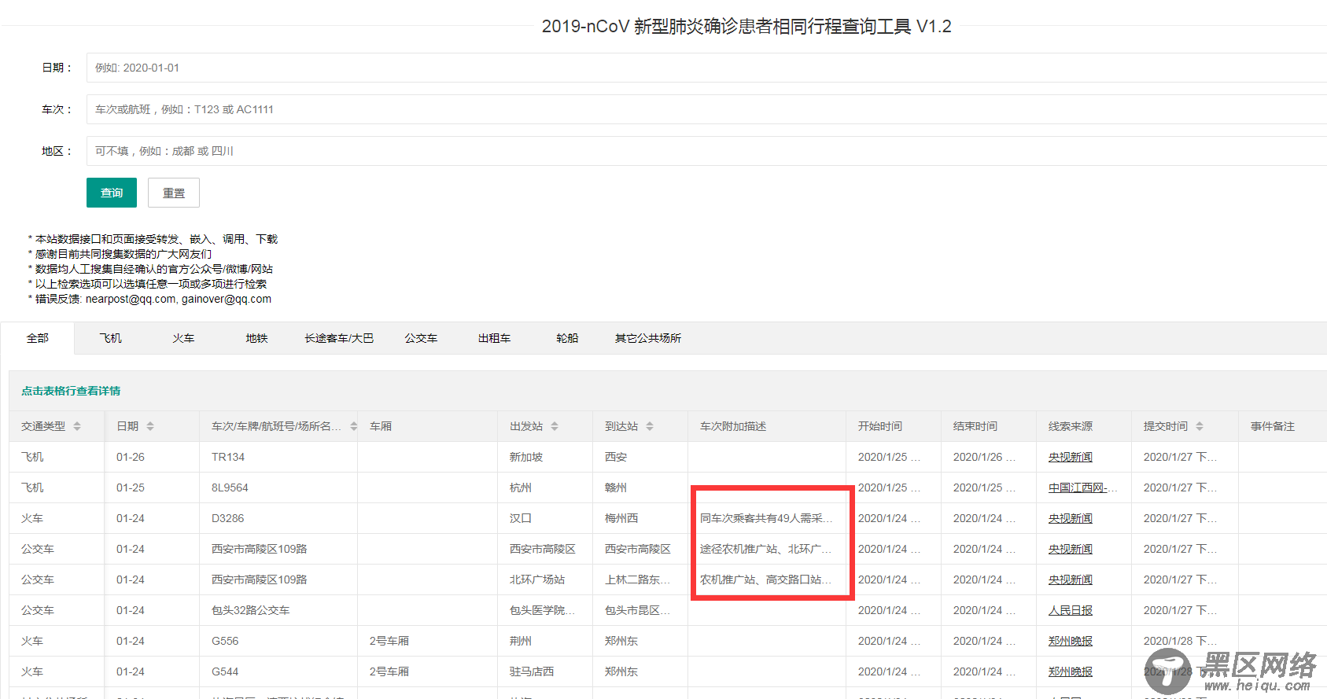
Task: Open 郑州晚报 link in G556 row
Action: coord(1071,641)
